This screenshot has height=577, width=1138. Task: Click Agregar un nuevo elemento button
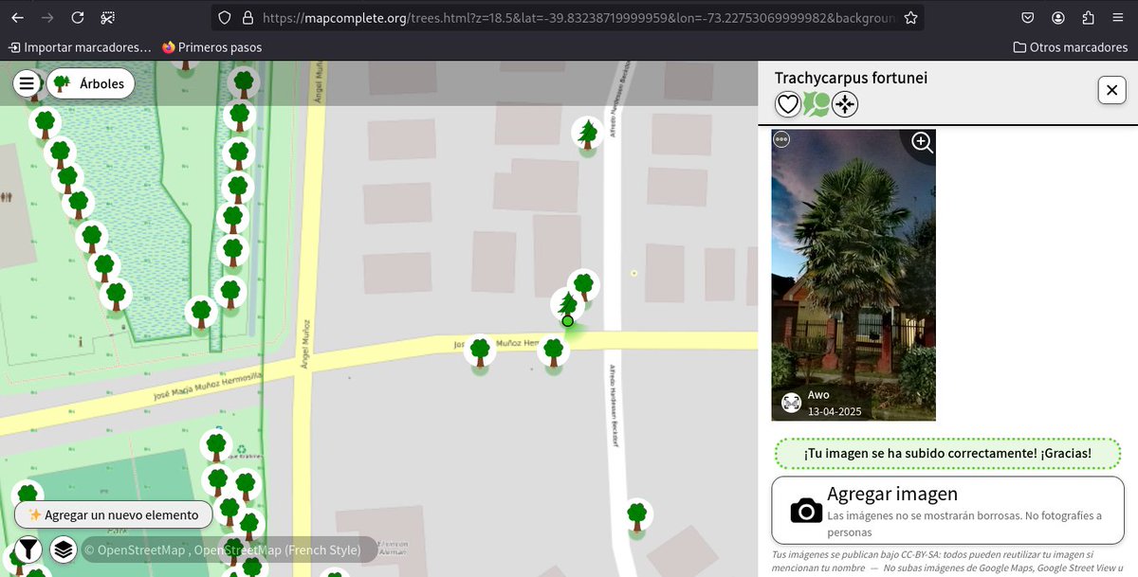tap(114, 514)
